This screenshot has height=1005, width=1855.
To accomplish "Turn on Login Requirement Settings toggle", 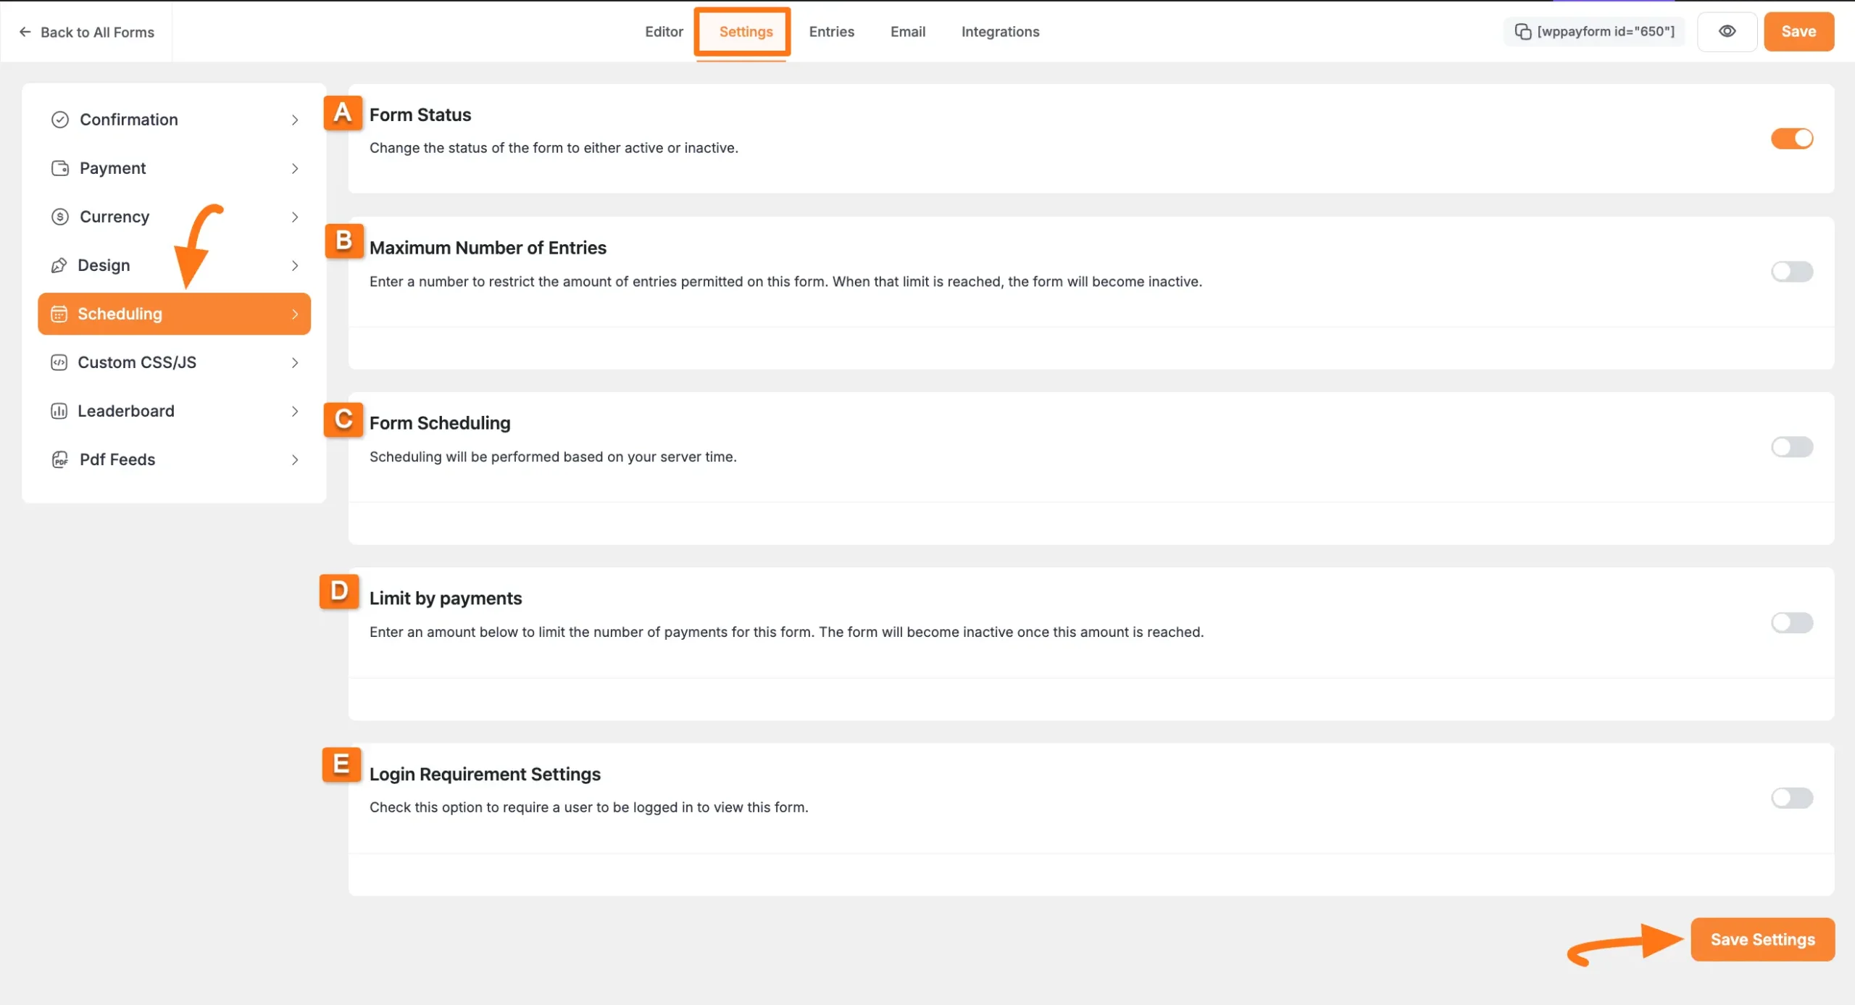I will click(1791, 798).
